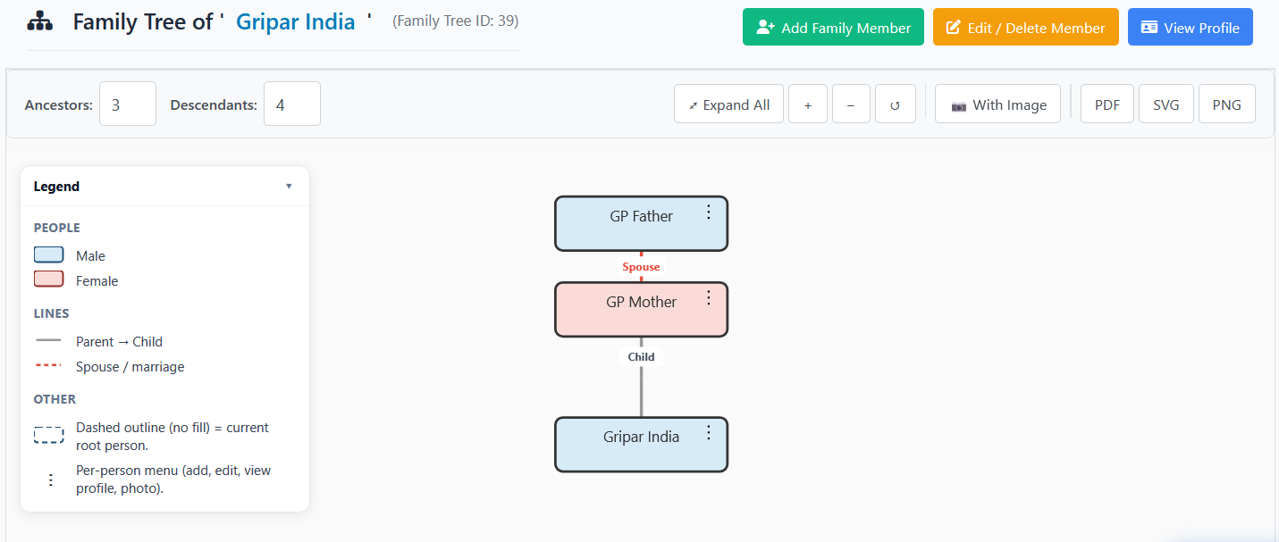
Task: Open the menu dots on GP Father node
Action: [x=709, y=212]
